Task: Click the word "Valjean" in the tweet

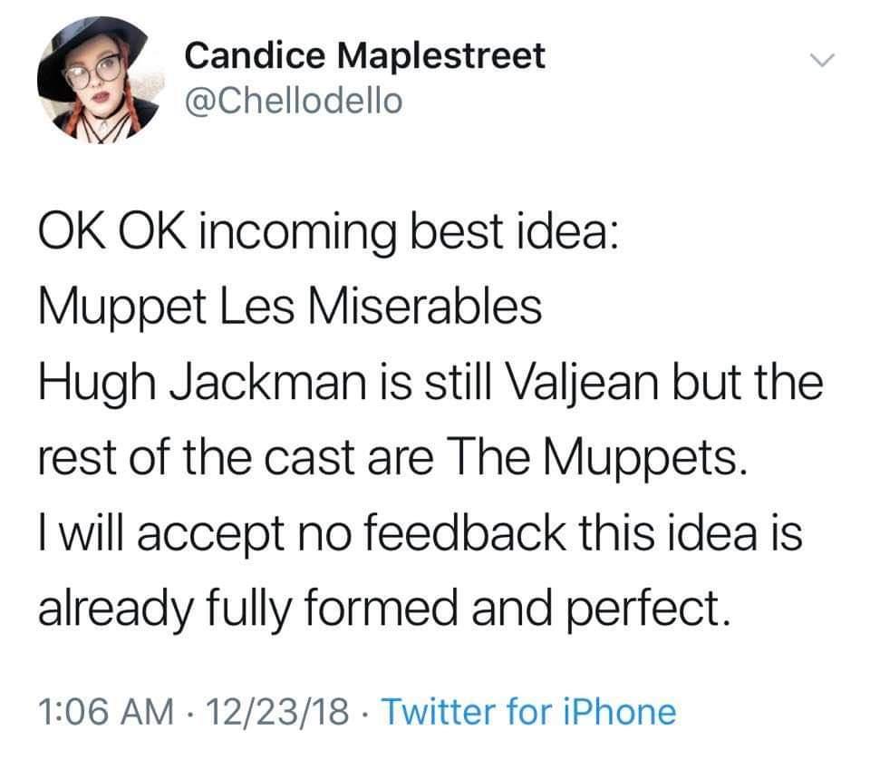Action: pos(578,384)
